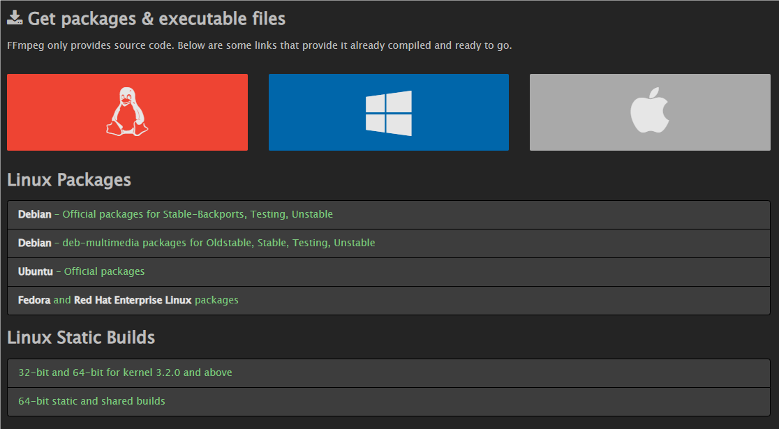The width and height of the screenshot is (779, 429).
Task: Click the download arrow icon beside heading
Action: [x=15, y=18]
